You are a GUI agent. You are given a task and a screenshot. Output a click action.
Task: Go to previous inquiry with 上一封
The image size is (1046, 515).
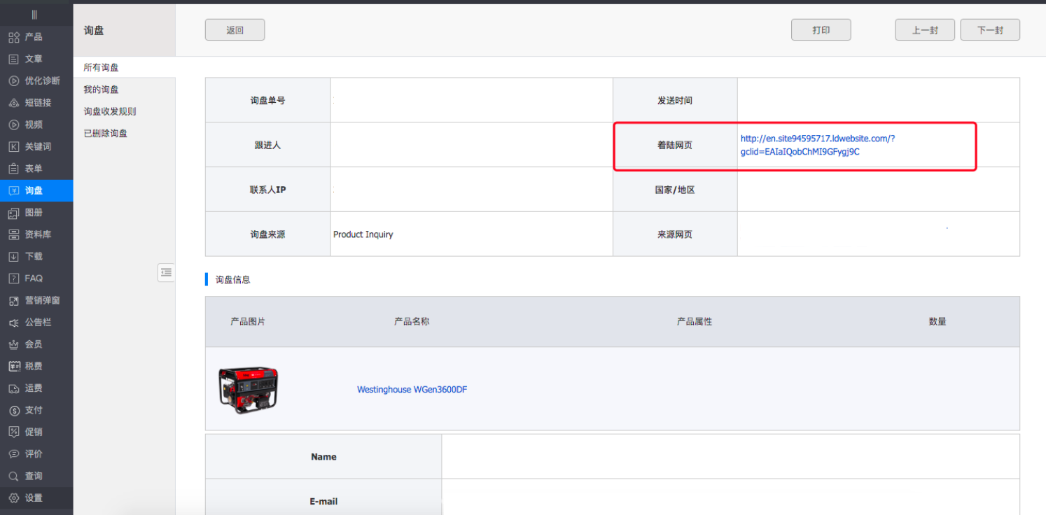[x=924, y=30]
